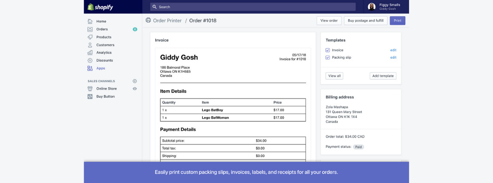Image resolution: width=493 pixels, height=183 pixels.
Task: Click Figgy Smalls profile avatar
Action: coord(372,6)
